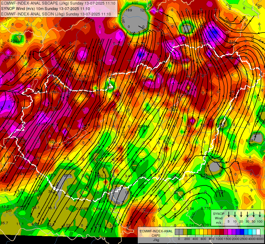Click the 28.1 station value

pyautogui.click(x=36, y=208)
